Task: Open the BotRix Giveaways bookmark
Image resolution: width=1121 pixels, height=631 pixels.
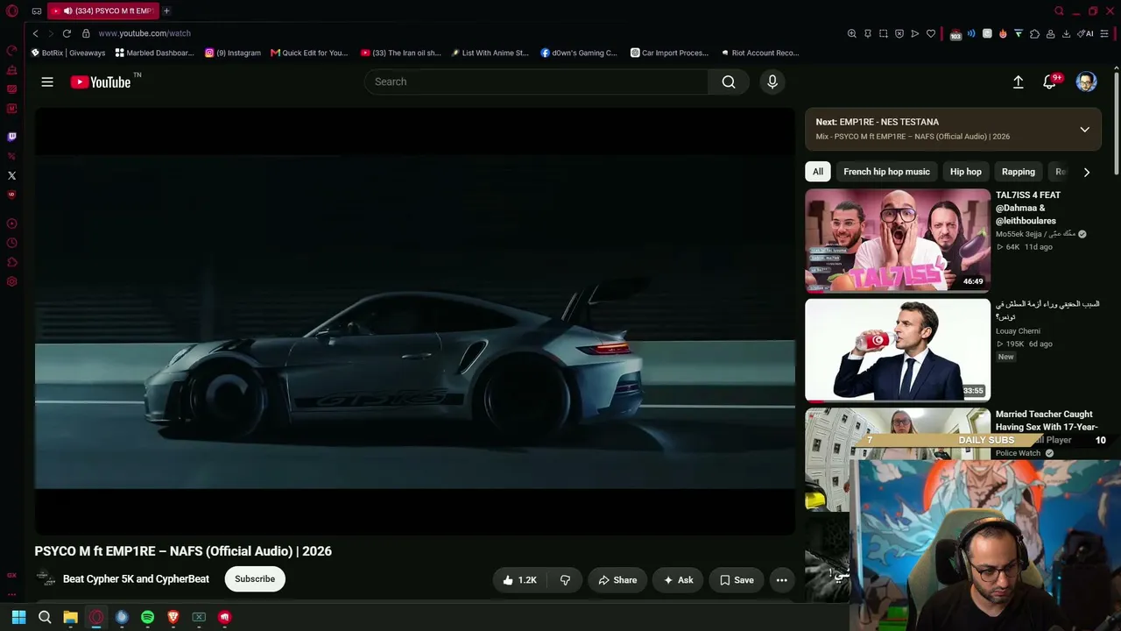Action: click(x=67, y=53)
